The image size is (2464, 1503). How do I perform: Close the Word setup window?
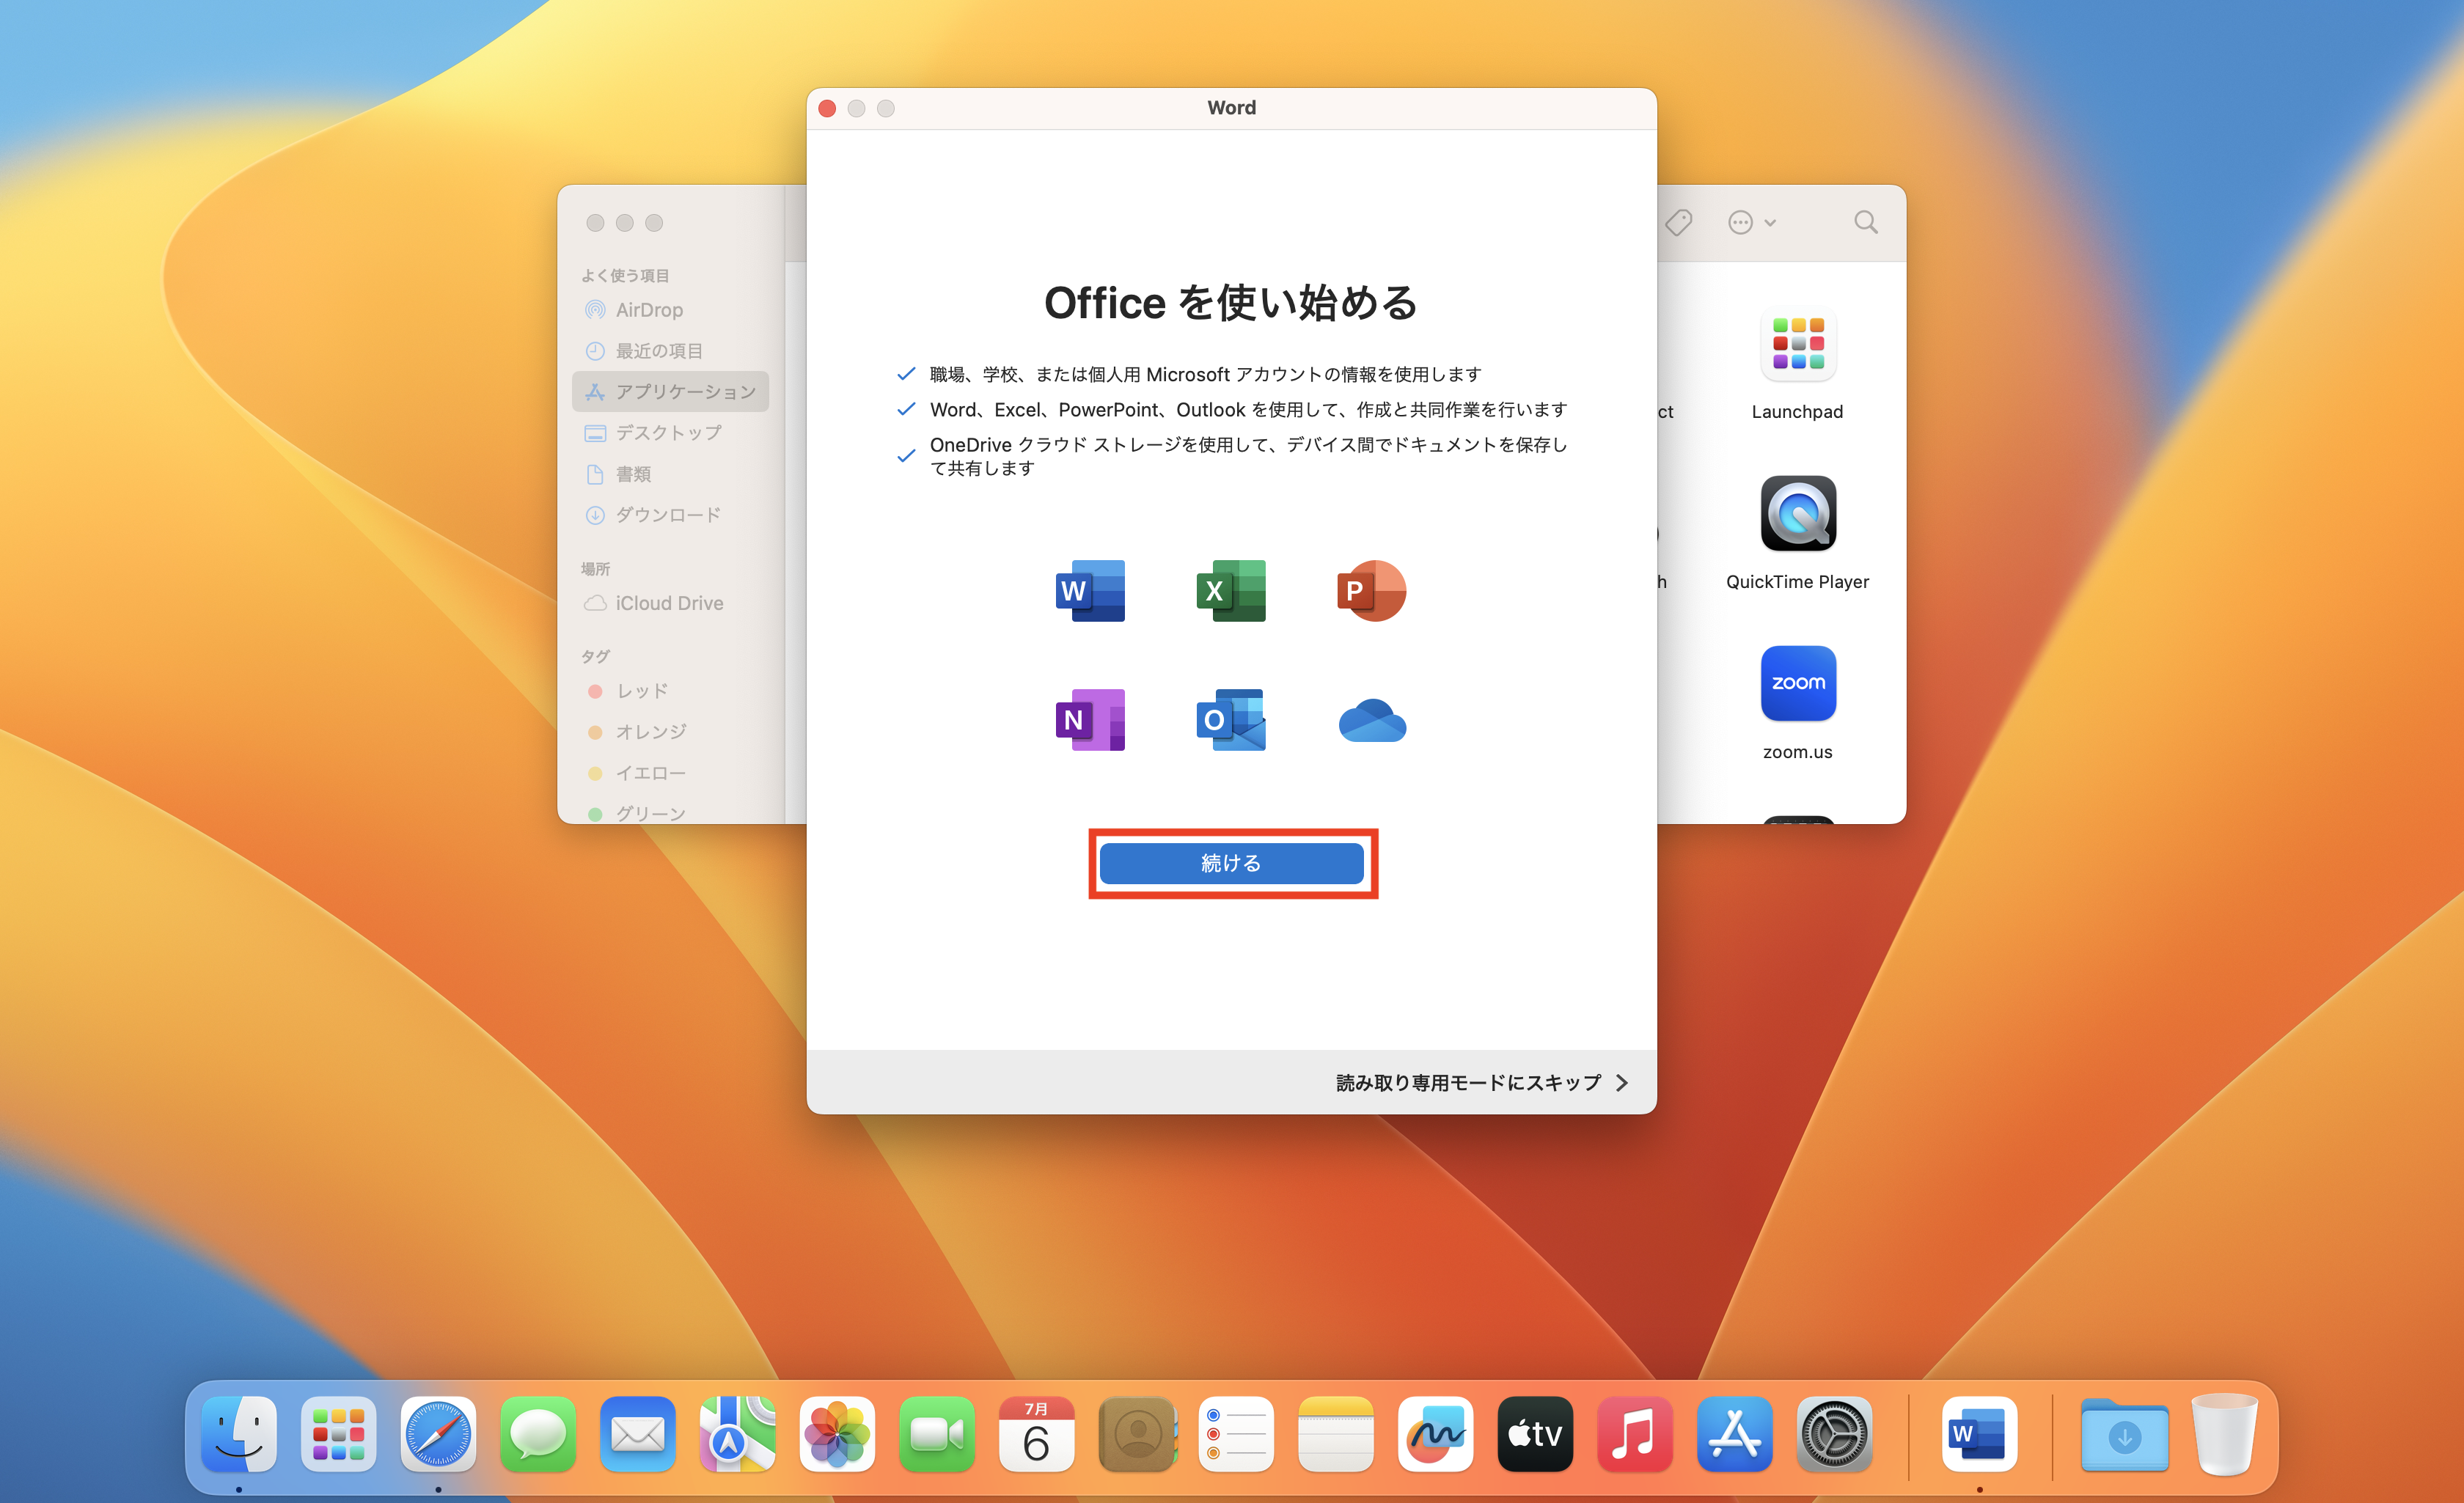pos(827,108)
